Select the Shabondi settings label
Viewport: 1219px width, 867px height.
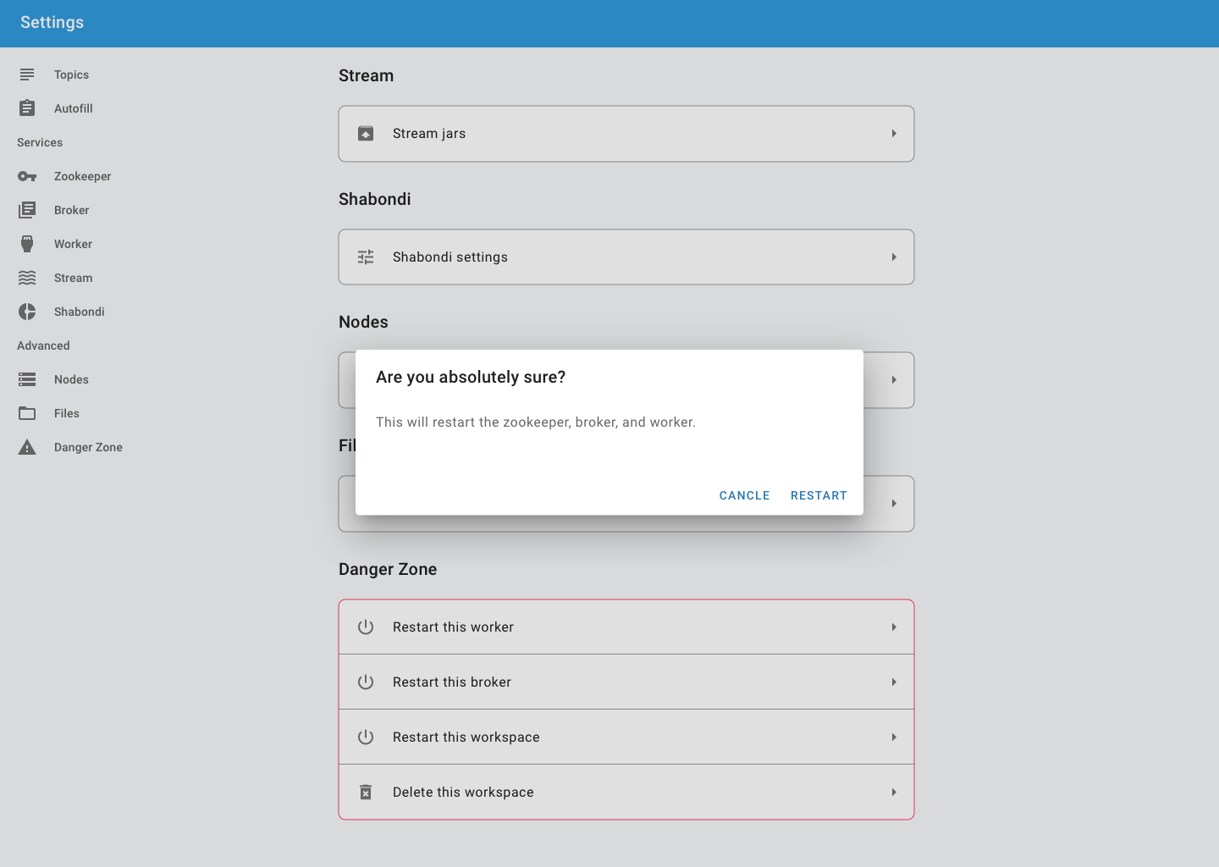tap(450, 257)
